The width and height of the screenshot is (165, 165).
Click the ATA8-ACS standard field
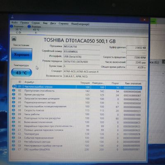coord(104,72)
